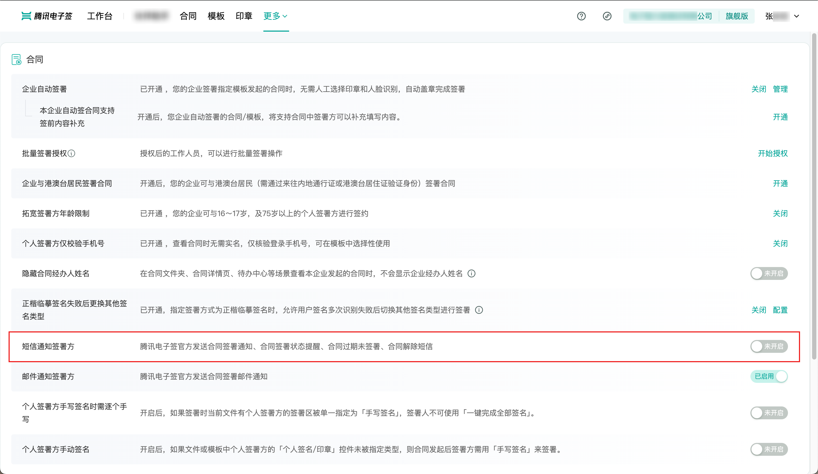The image size is (818, 474).
Task: Click the 短信通知签署方 label
Action: [x=48, y=346]
